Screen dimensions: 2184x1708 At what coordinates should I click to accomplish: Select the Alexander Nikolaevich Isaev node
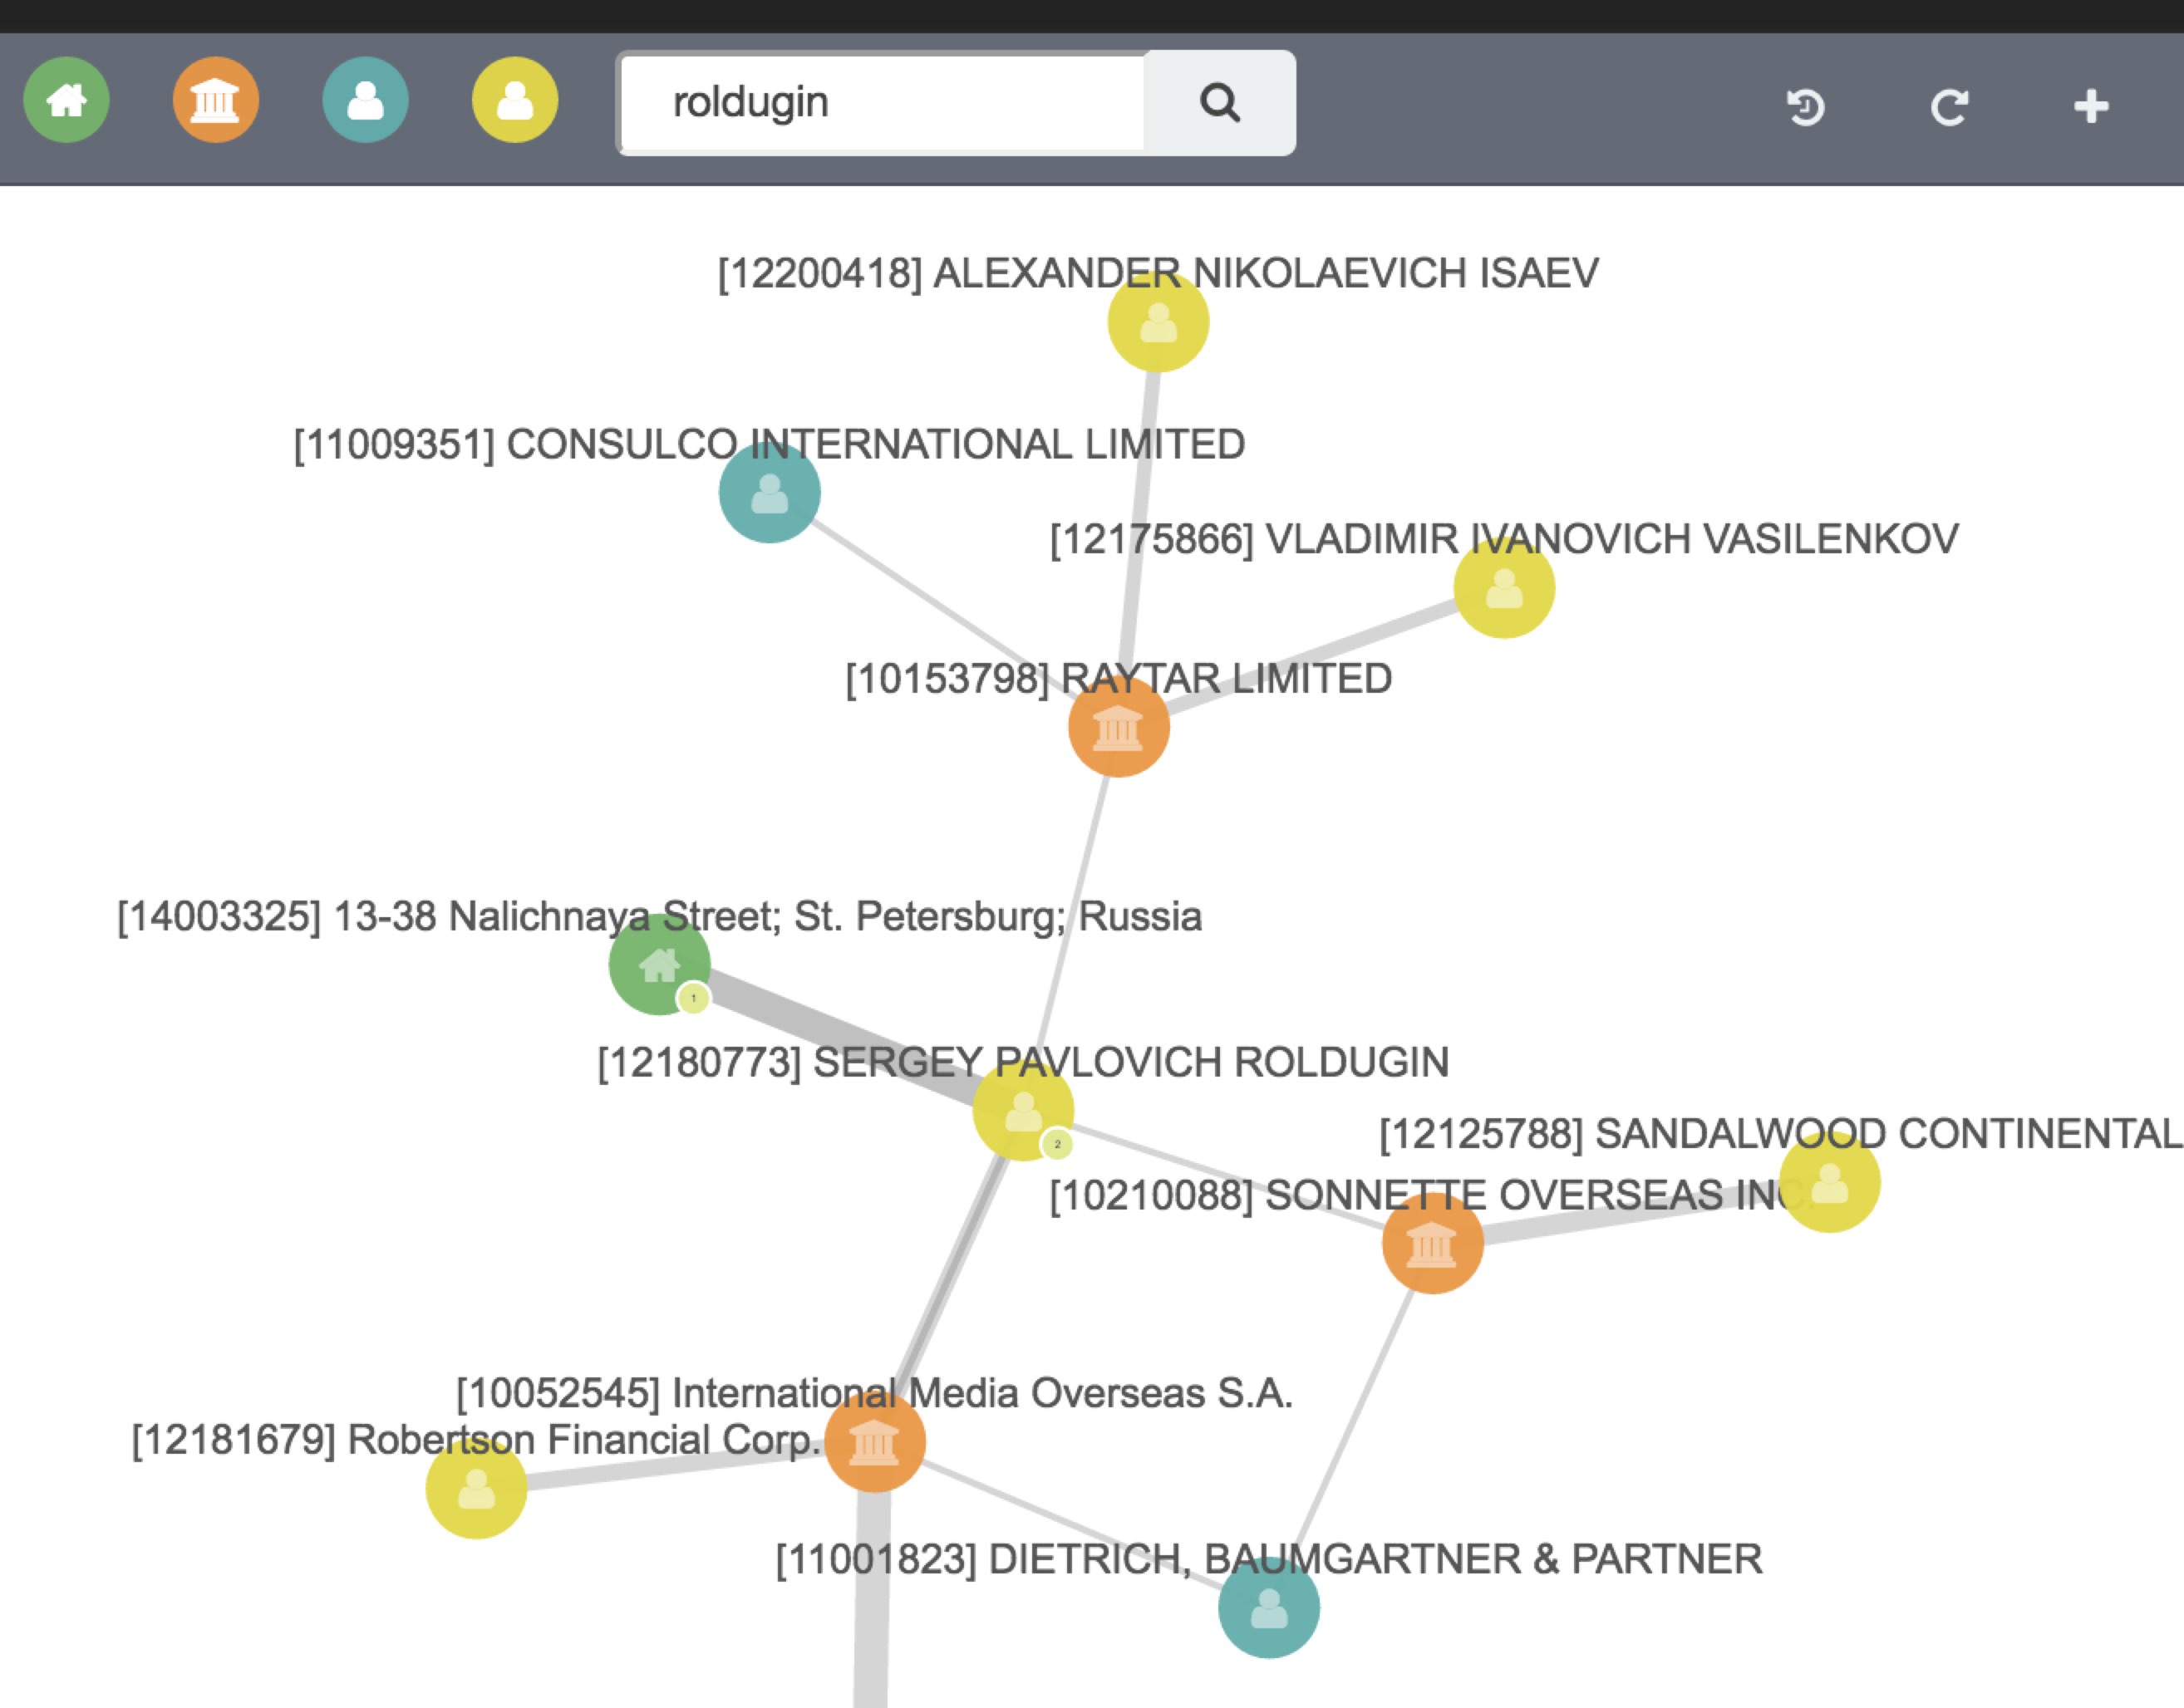[x=1158, y=322]
